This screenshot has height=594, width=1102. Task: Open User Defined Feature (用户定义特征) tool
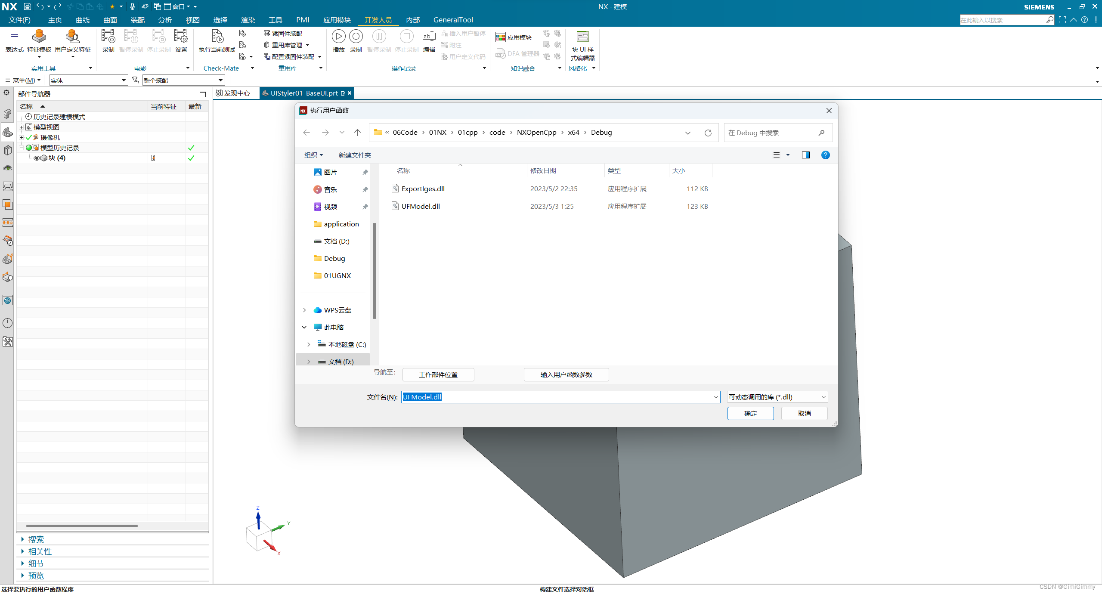click(x=73, y=41)
